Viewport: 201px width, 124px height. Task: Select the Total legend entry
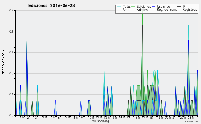(124, 6)
